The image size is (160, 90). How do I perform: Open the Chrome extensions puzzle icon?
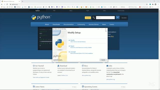click(x=153, y=4)
